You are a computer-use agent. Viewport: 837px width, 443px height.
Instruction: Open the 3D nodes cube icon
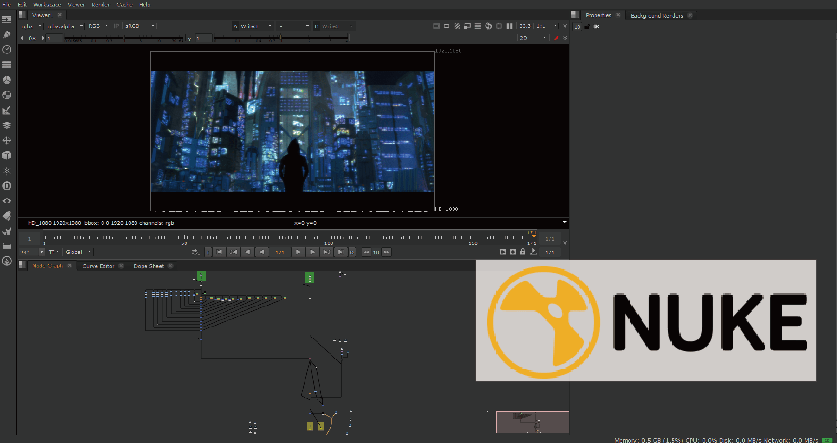(x=7, y=156)
